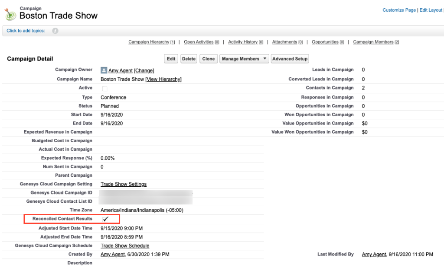Open the Trade Show Settings link
The height and width of the screenshot is (271, 444).
(x=123, y=184)
